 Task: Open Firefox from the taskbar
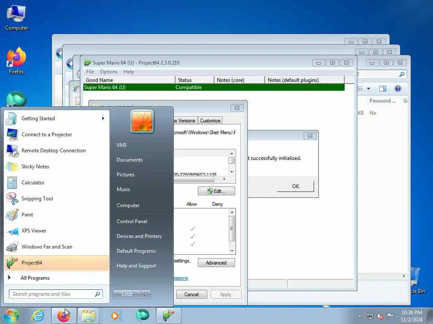pyautogui.click(x=63, y=316)
